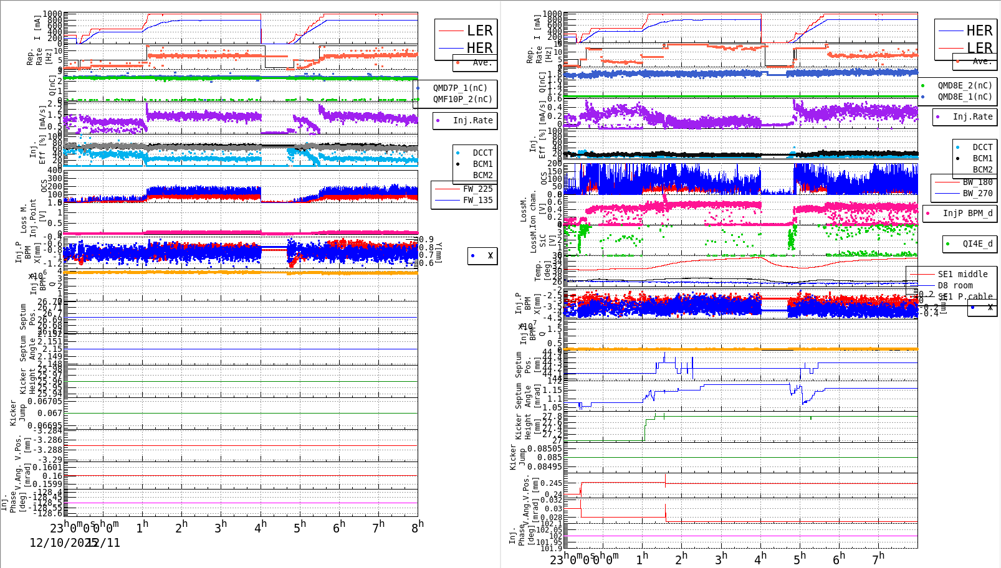Viewport: 1001px width, 568px height.
Task: Expand the SE1 middle temperature legend
Action: [960, 274]
